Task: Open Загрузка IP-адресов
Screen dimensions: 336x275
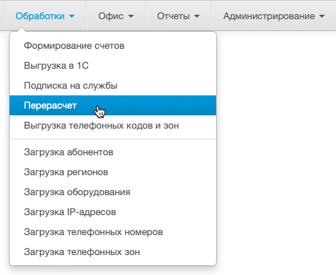Action: (112, 212)
